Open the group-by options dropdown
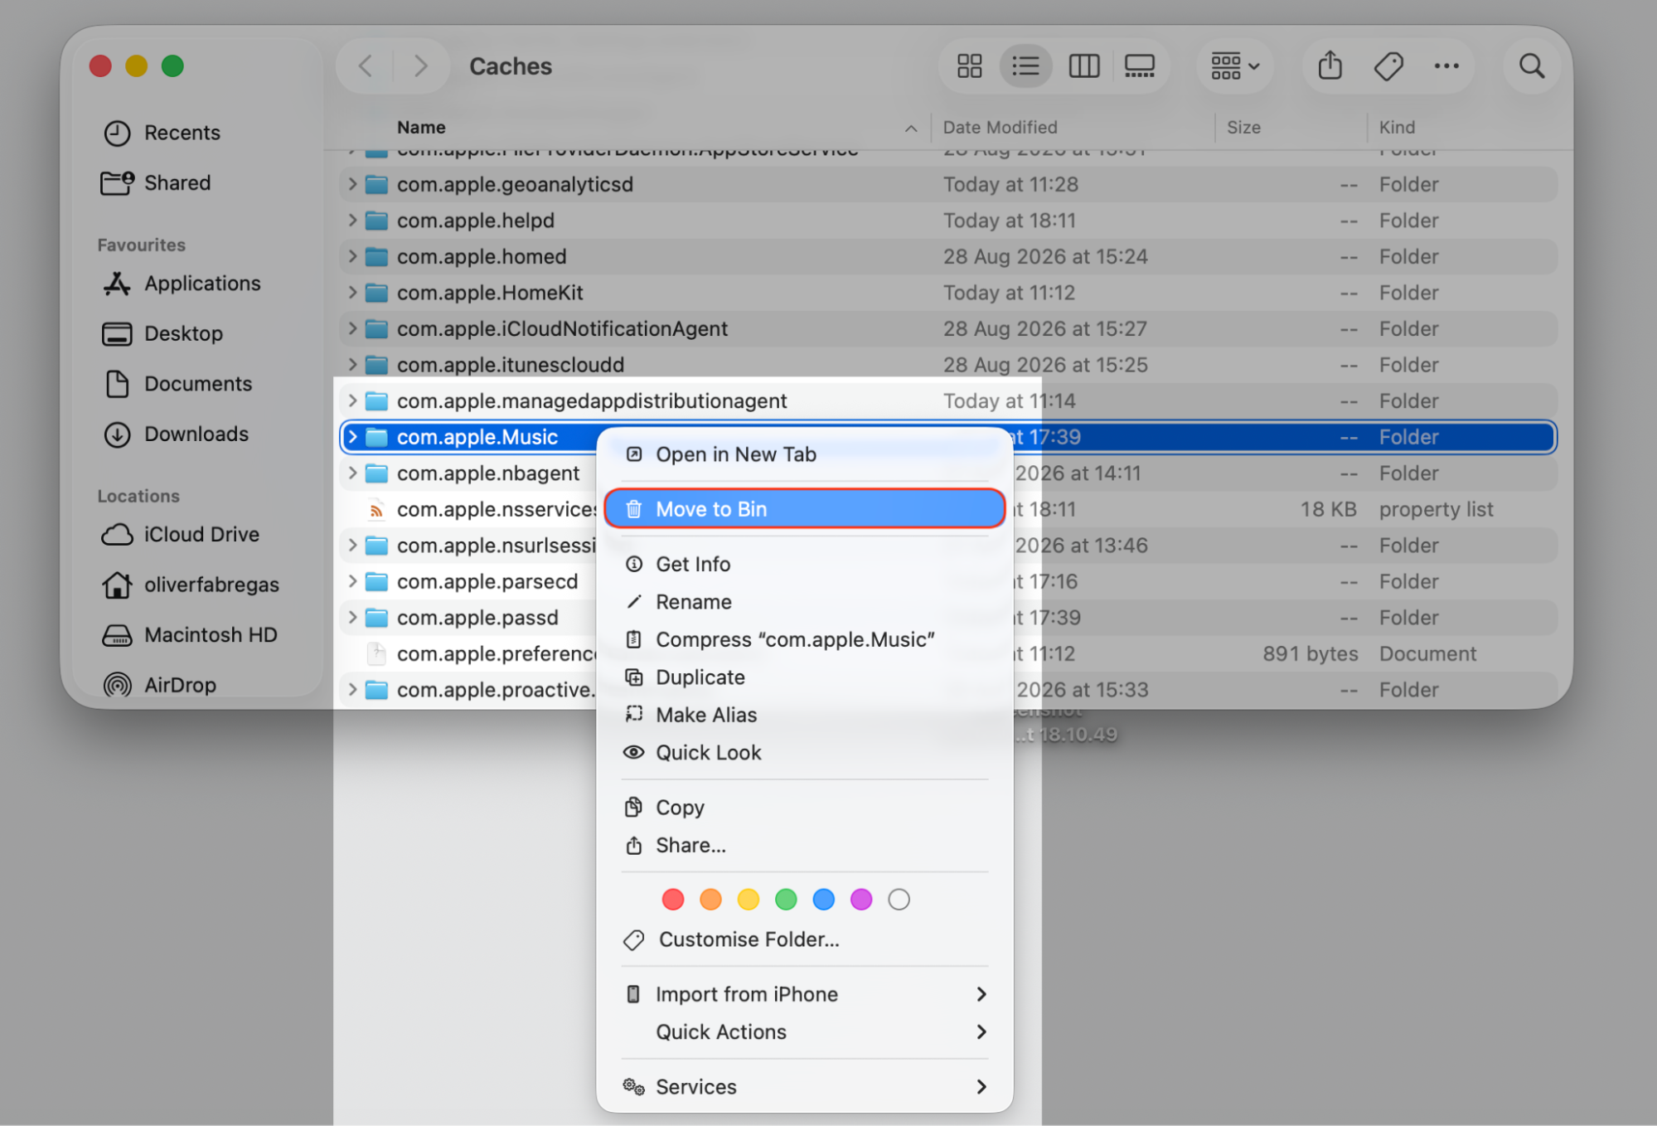 pos(1234,66)
